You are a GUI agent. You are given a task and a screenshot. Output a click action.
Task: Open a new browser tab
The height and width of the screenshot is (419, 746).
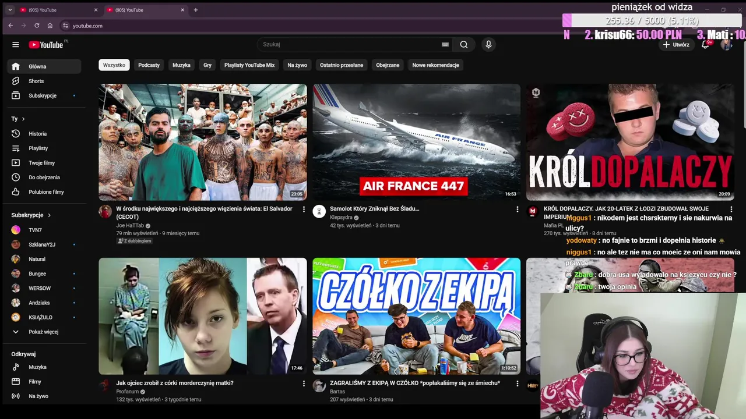pos(196,10)
